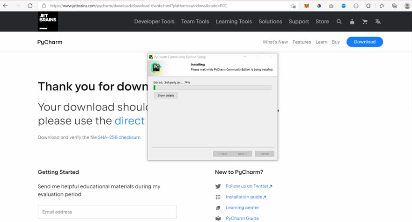
Task: Open the PyCharm Buy page
Action: [336, 42]
